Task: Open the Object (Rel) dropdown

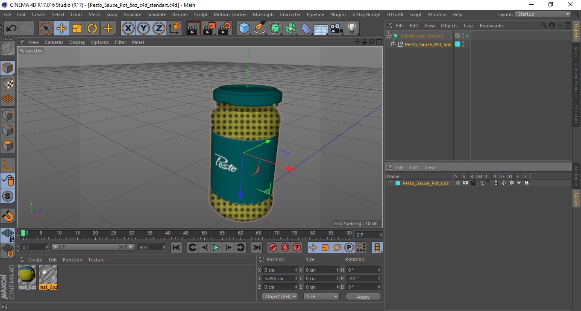Action: (280, 296)
